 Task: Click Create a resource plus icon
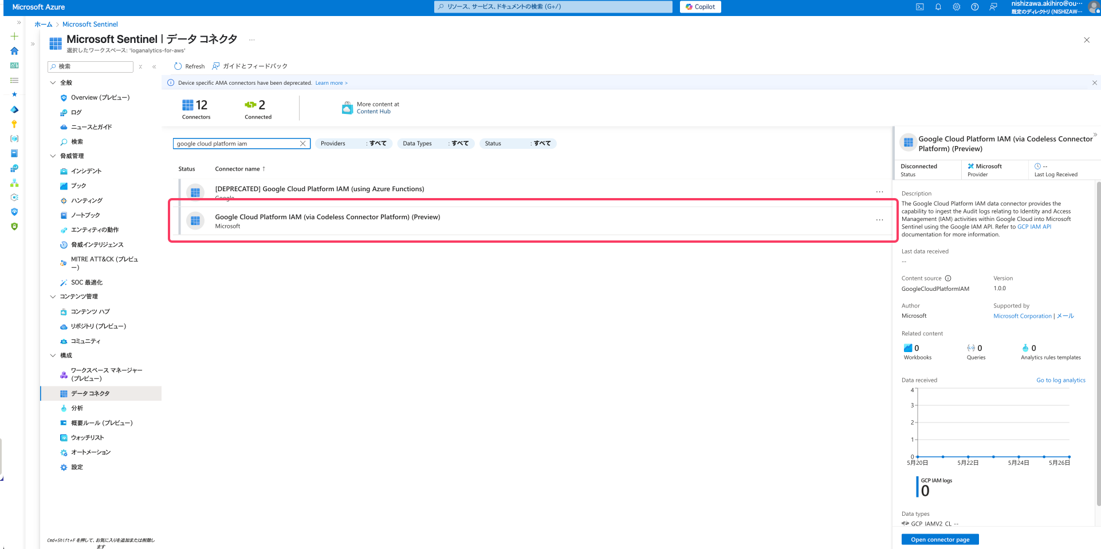tap(14, 36)
